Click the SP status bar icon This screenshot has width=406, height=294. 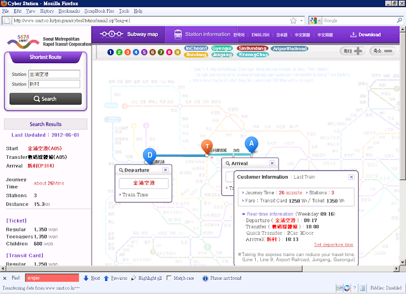(x=339, y=288)
